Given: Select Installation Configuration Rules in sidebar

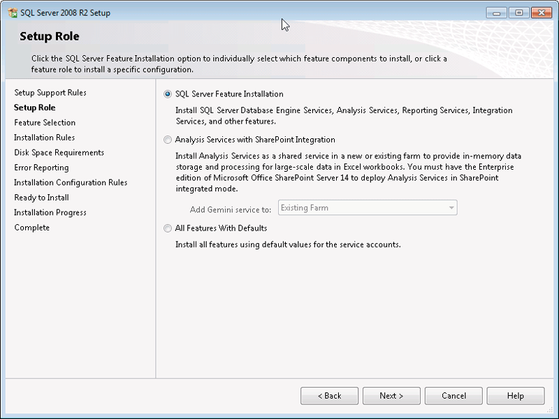Looking at the screenshot, I should pos(71,182).
